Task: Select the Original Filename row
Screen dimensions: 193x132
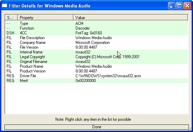Action: click(x=97, y=62)
